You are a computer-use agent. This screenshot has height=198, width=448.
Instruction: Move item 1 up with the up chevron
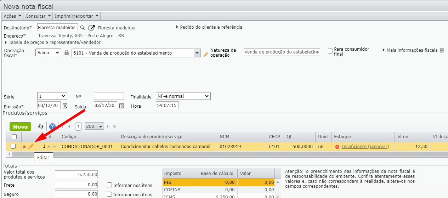pyautogui.click(x=49, y=147)
